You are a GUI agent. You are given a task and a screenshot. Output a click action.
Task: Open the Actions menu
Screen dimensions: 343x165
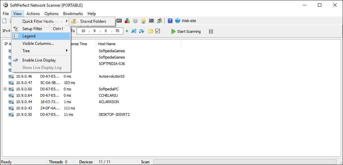[x=33, y=14]
